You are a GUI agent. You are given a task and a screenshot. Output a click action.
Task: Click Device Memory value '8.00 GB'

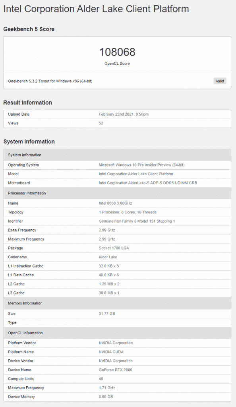(106, 397)
